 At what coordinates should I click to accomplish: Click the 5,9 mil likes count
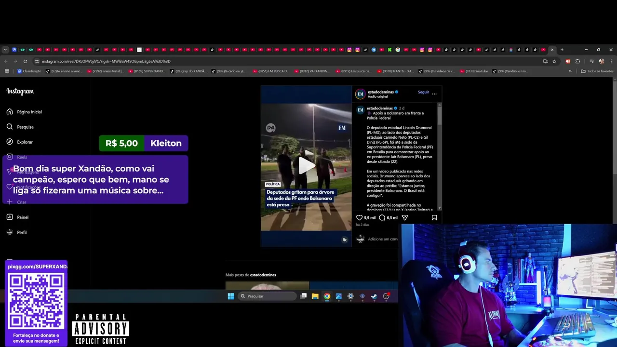(x=370, y=218)
